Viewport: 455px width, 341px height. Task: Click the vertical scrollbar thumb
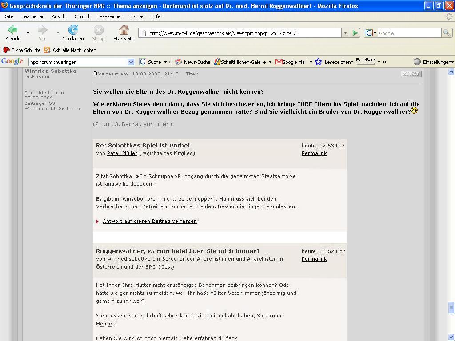point(451,308)
